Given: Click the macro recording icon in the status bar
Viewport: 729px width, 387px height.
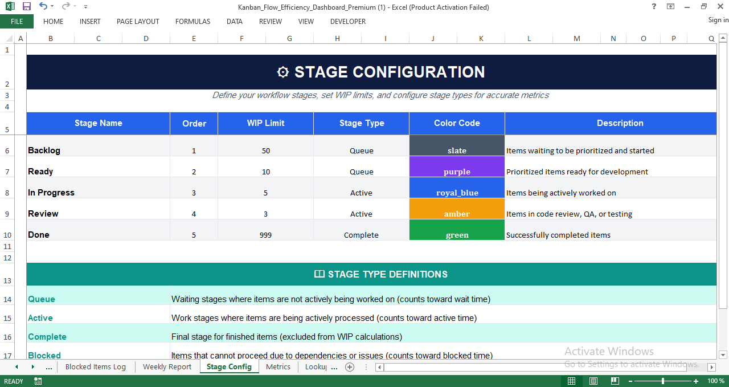Looking at the screenshot, I should (x=38, y=381).
